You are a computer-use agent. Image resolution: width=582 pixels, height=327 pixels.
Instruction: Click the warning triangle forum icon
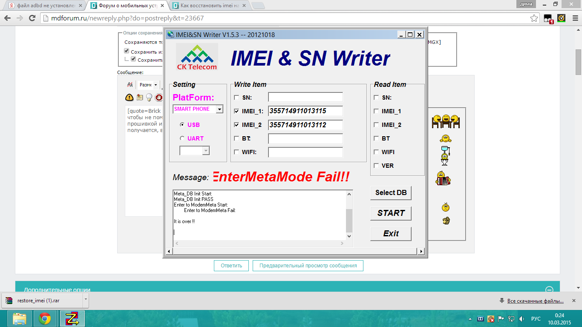coord(130,98)
